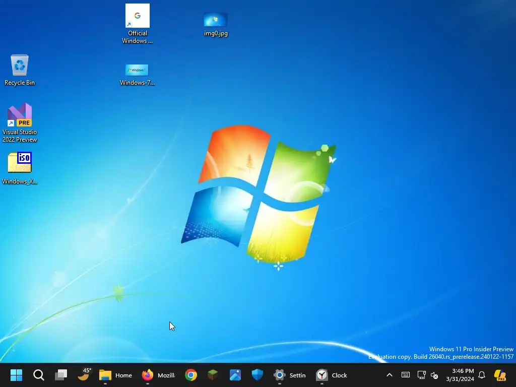Select the Windows-7 image file icon
Viewport: 516px width, 387px height.
point(137,75)
